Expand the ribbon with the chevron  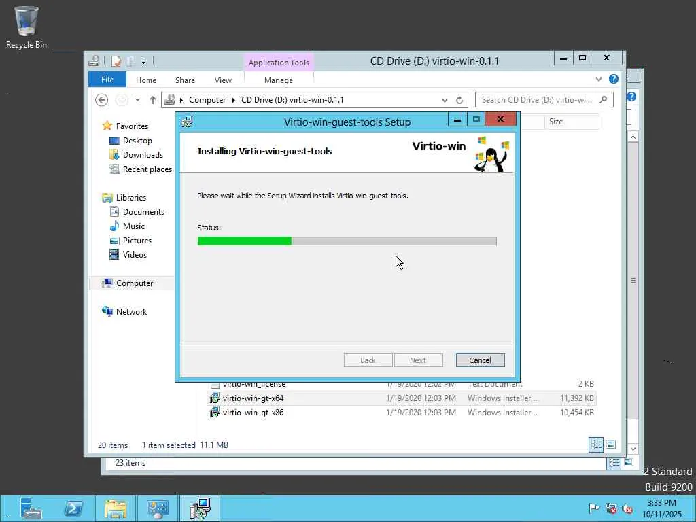598,79
